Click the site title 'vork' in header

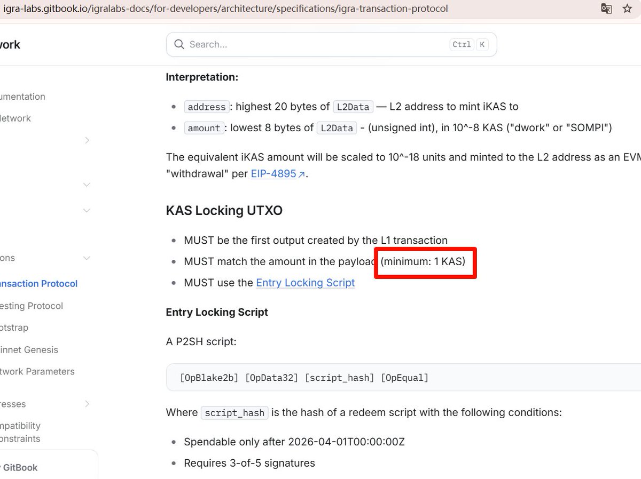pos(10,44)
